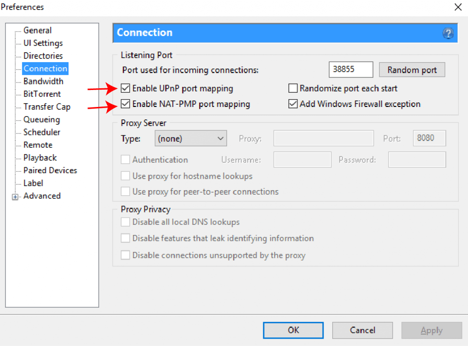Select the Connection tree item
Image resolution: width=468 pixels, height=346 pixels.
45,69
